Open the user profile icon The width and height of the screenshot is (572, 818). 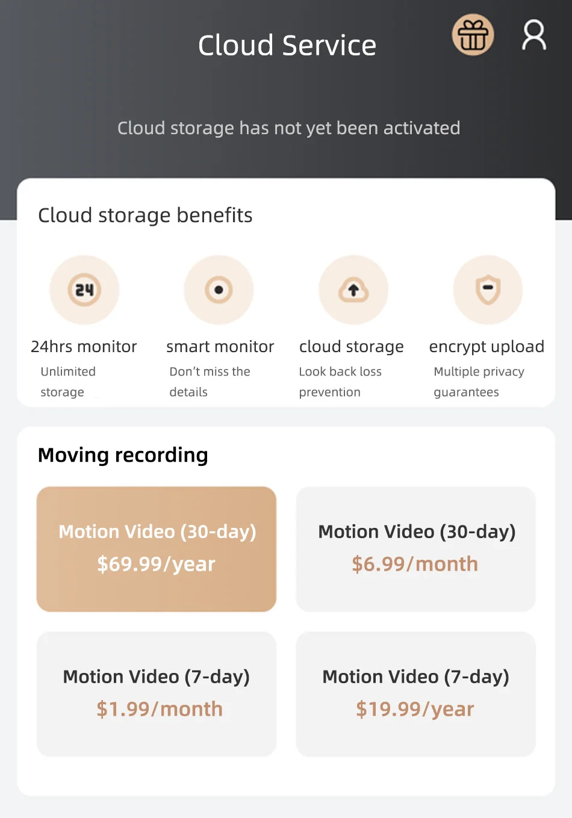click(533, 36)
